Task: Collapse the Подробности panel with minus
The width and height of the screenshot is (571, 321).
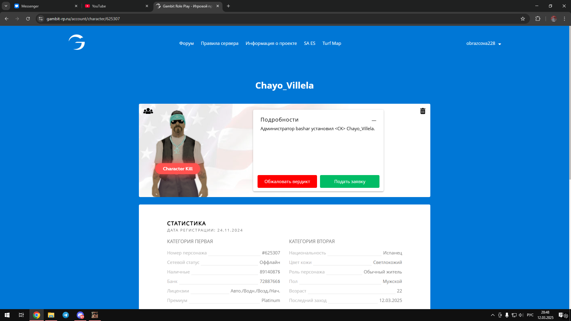Action: pyautogui.click(x=374, y=120)
